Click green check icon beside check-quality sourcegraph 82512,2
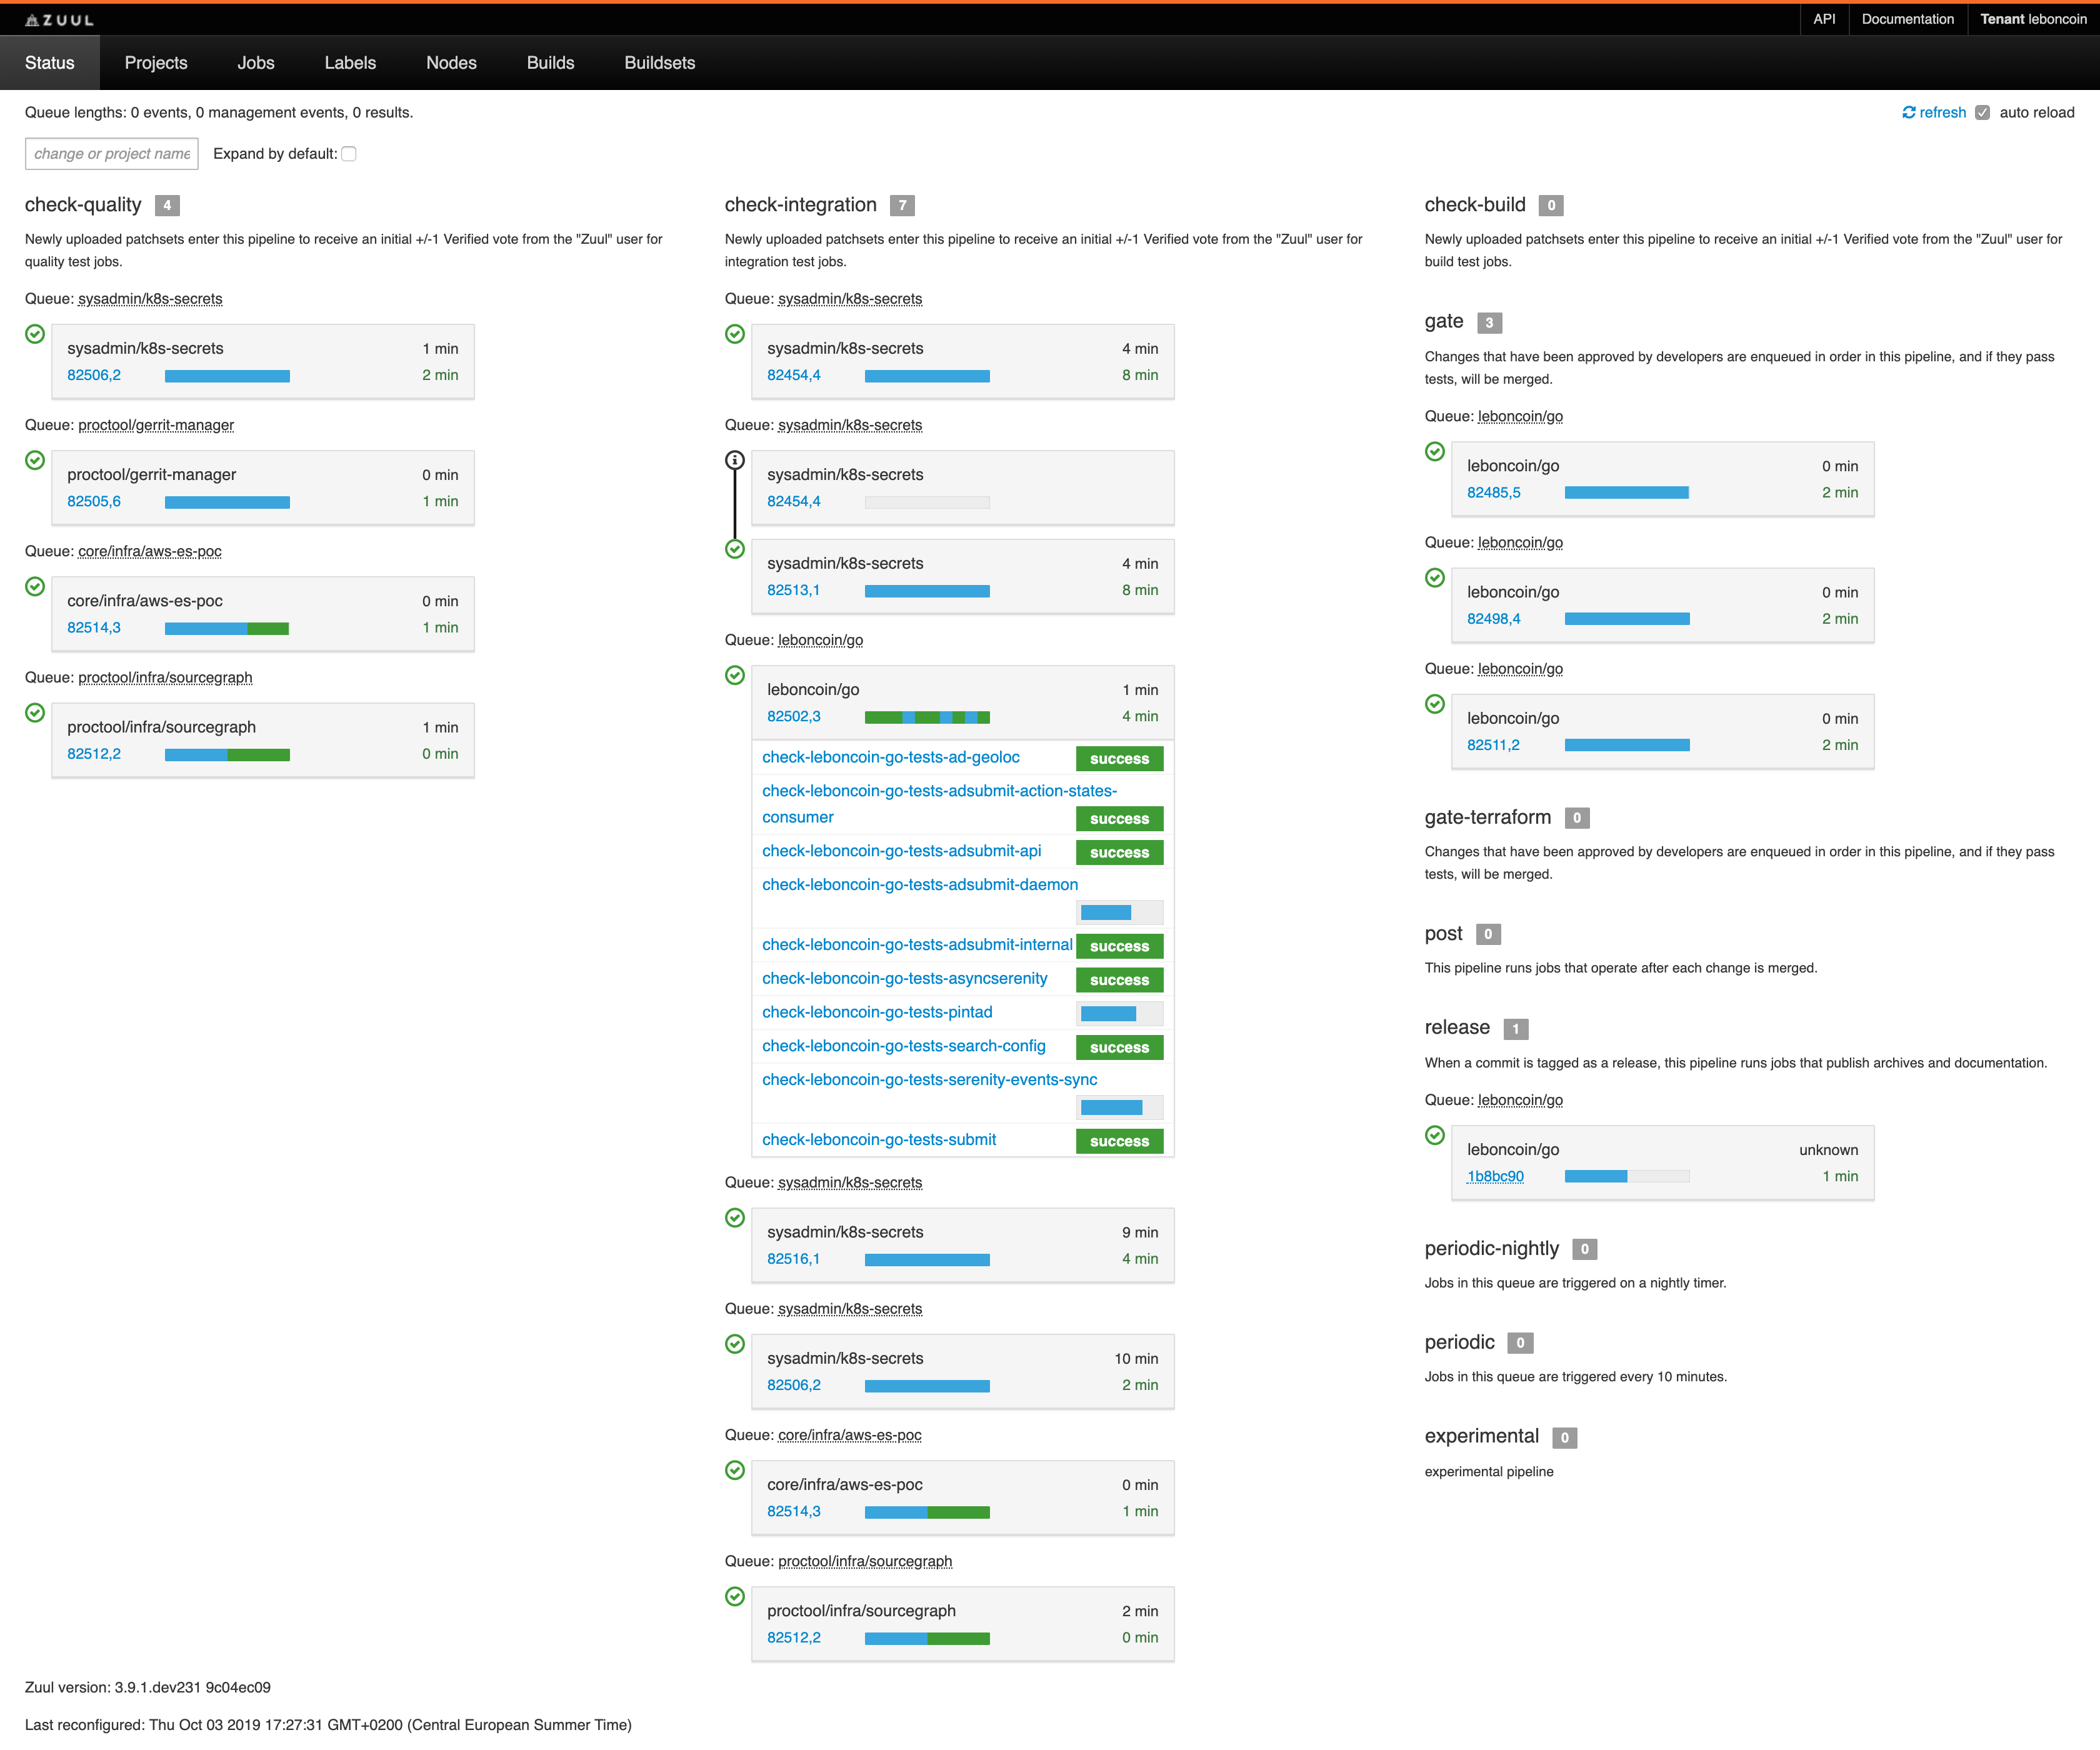The width and height of the screenshot is (2100, 1750). (35, 712)
